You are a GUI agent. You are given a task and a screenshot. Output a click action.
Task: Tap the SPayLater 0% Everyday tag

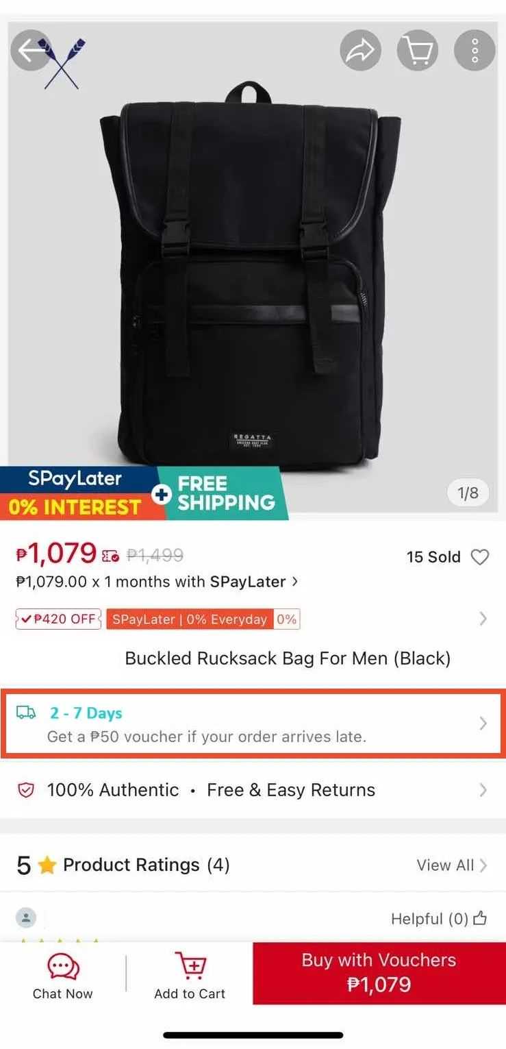(203, 619)
